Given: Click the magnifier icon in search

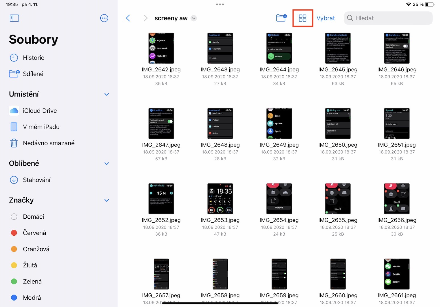Looking at the screenshot, I should [x=350, y=18].
